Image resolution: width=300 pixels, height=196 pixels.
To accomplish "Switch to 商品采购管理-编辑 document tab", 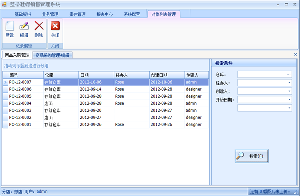I will pyautogui.click(x=53, y=55).
